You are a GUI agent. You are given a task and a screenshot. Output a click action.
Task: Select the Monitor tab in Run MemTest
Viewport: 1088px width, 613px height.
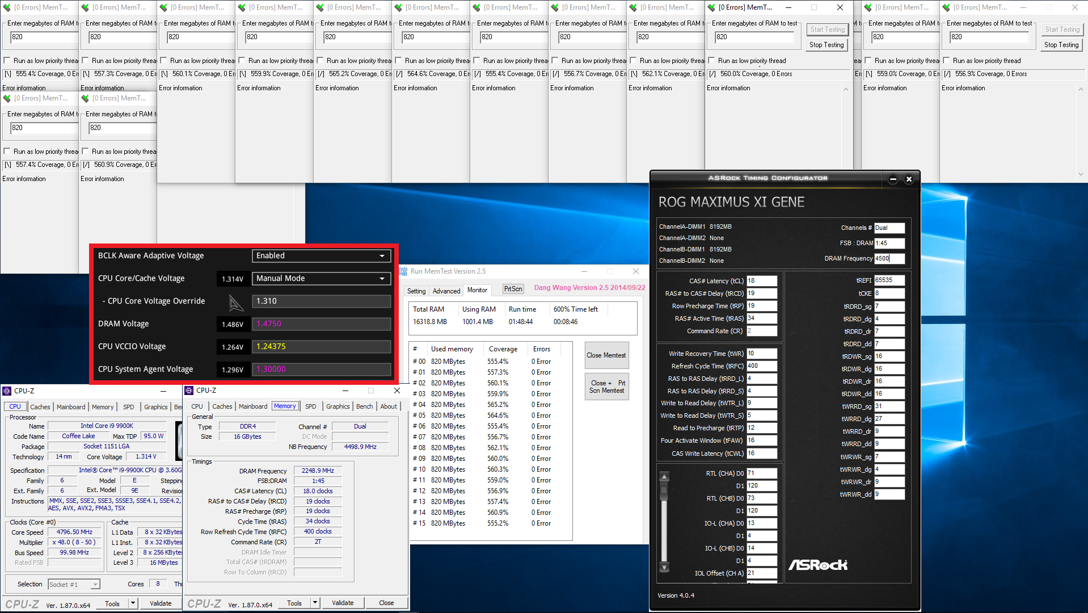coord(477,290)
